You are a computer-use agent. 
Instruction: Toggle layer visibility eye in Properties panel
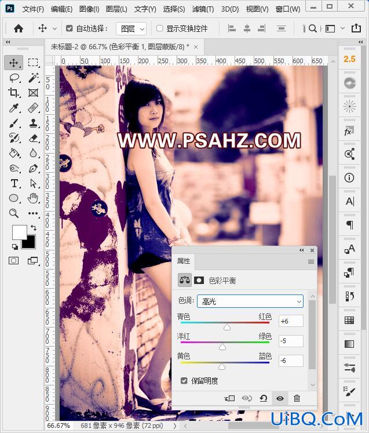[280, 398]
